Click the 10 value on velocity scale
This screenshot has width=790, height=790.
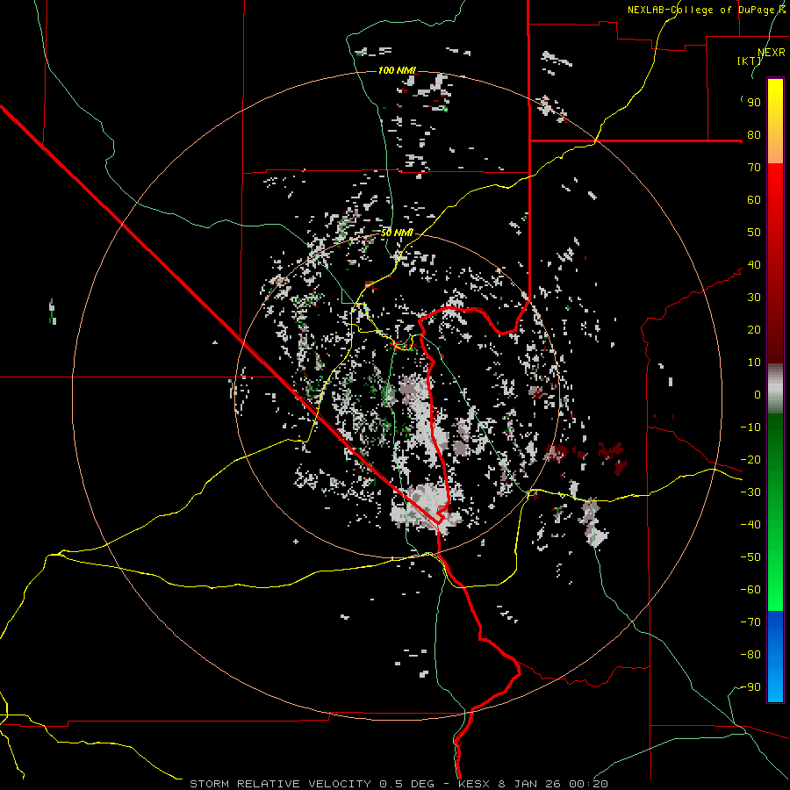754,363
